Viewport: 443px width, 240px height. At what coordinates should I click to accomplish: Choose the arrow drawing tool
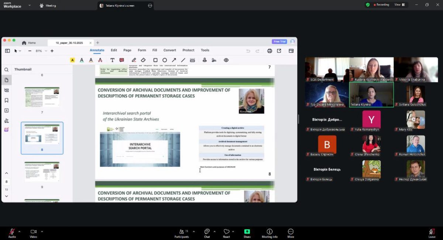coord(174,60)
